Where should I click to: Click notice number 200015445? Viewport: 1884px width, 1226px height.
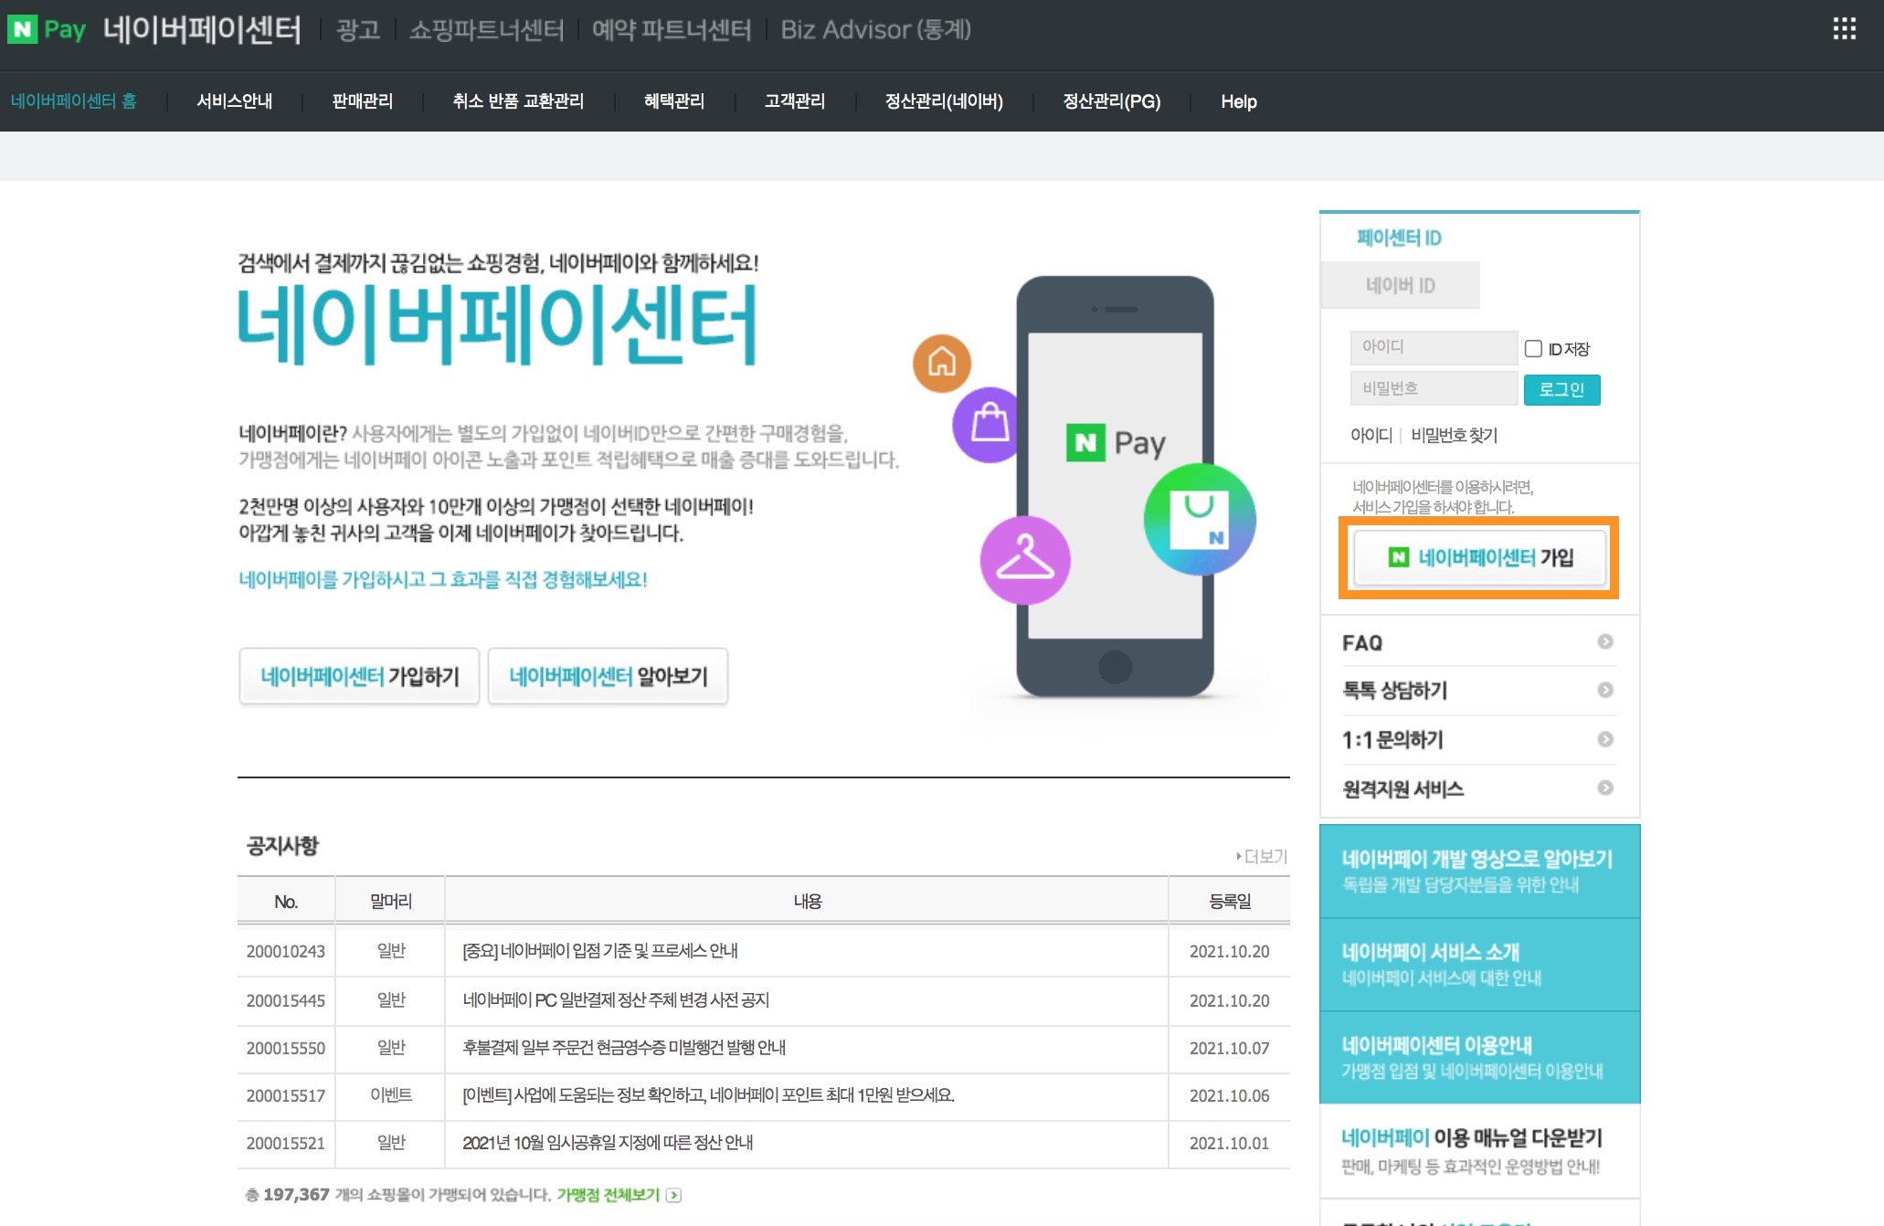coord(286,1000)
